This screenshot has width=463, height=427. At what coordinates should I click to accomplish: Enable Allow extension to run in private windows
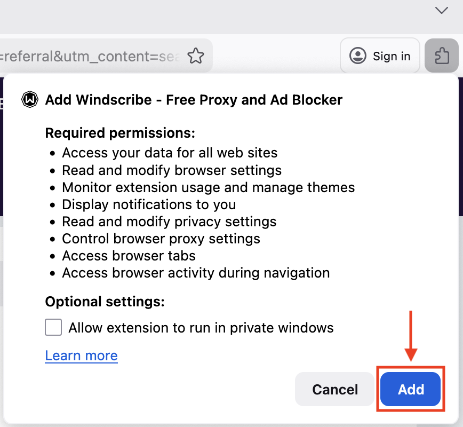tap(53, 327)
